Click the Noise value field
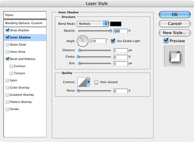Image resolution: width=194 pixels, height=142 pixels. pyautogui.click(x=121, y=91)
